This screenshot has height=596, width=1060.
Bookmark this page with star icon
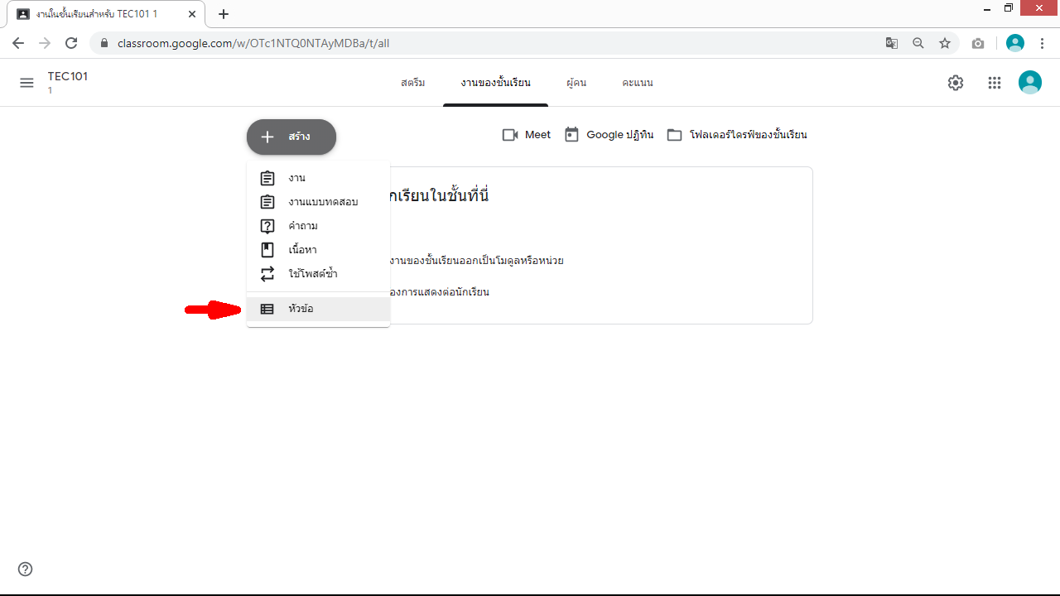tap(945, 43)
